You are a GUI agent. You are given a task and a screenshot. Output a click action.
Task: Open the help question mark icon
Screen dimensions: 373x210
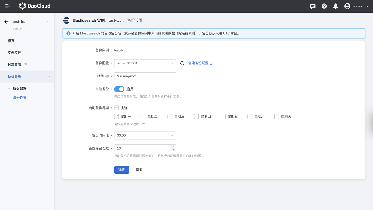pos(324,6)
